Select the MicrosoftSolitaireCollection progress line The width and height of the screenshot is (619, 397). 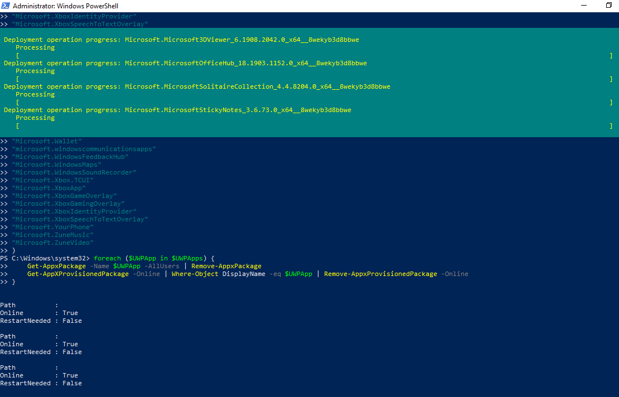(x=197, y=87)
